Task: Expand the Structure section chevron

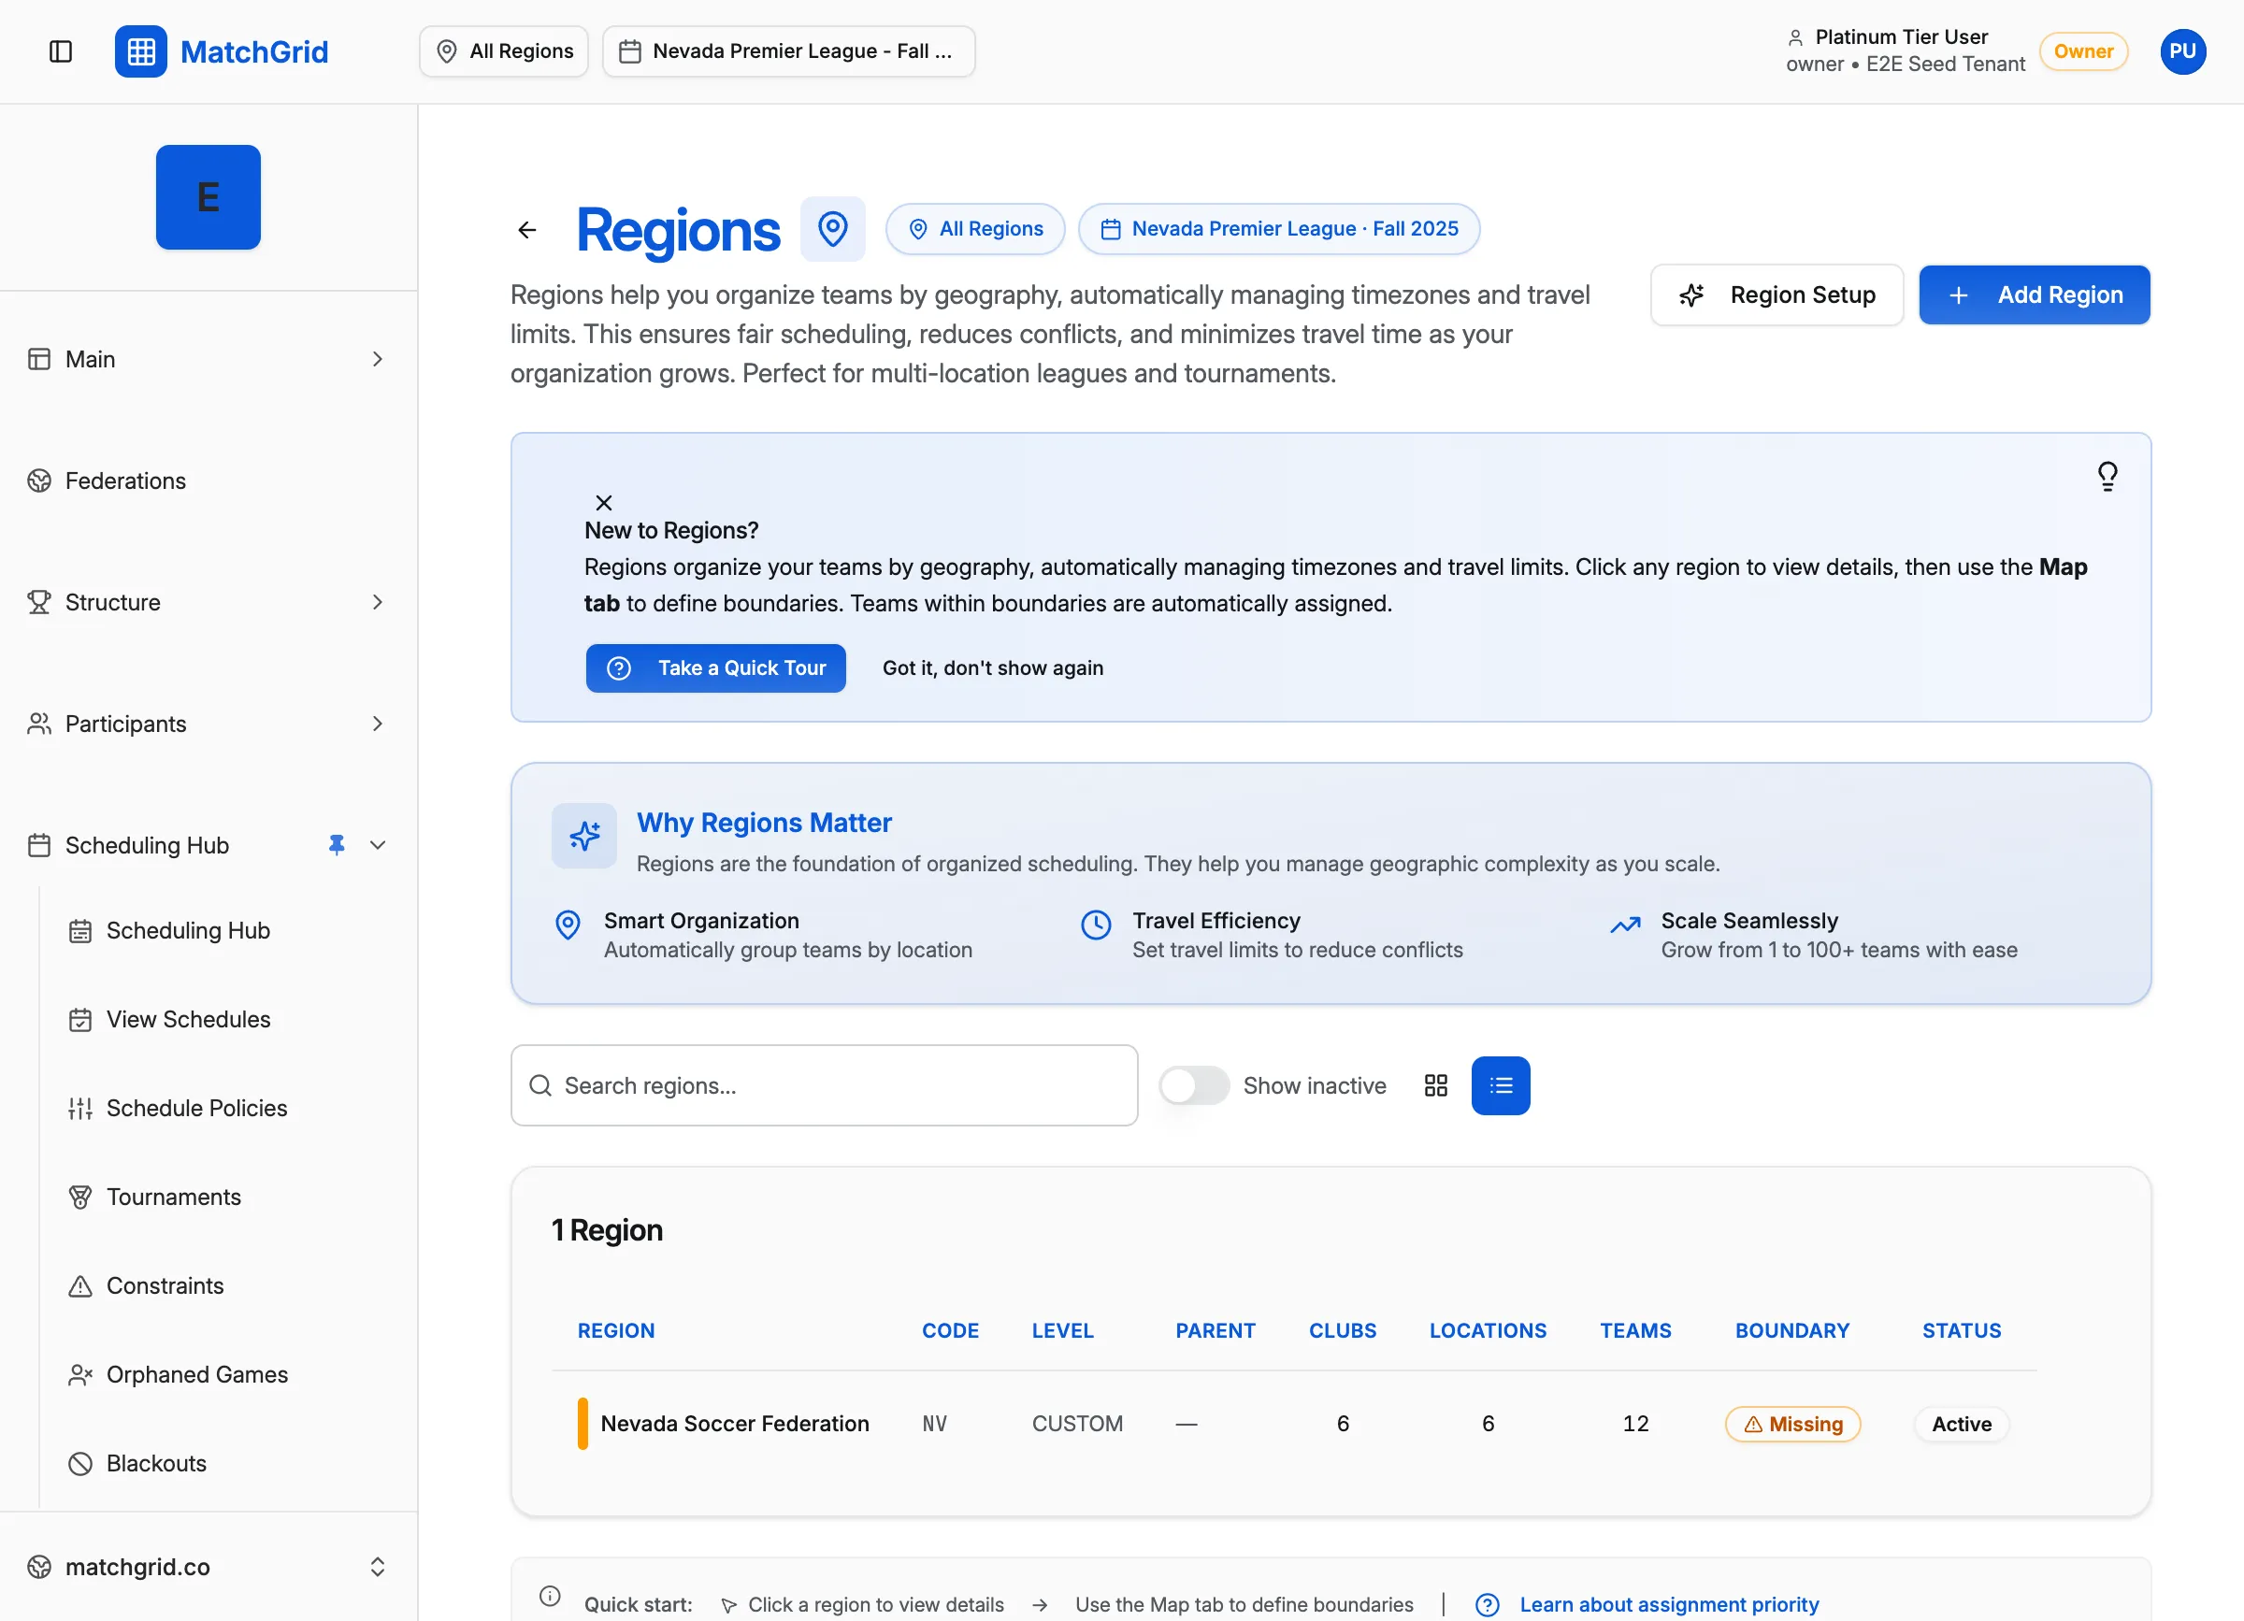Action: click(x=378, y=601)
